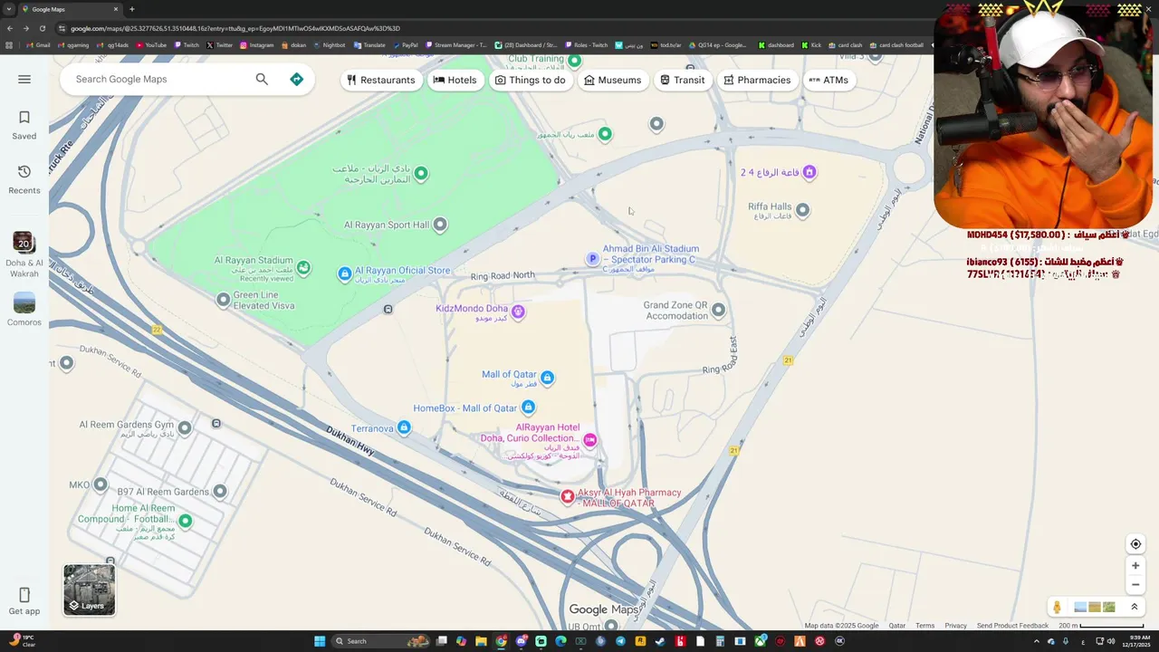Filter map by Museums
Screen dimensions: 1159x652
coord(612,80)
